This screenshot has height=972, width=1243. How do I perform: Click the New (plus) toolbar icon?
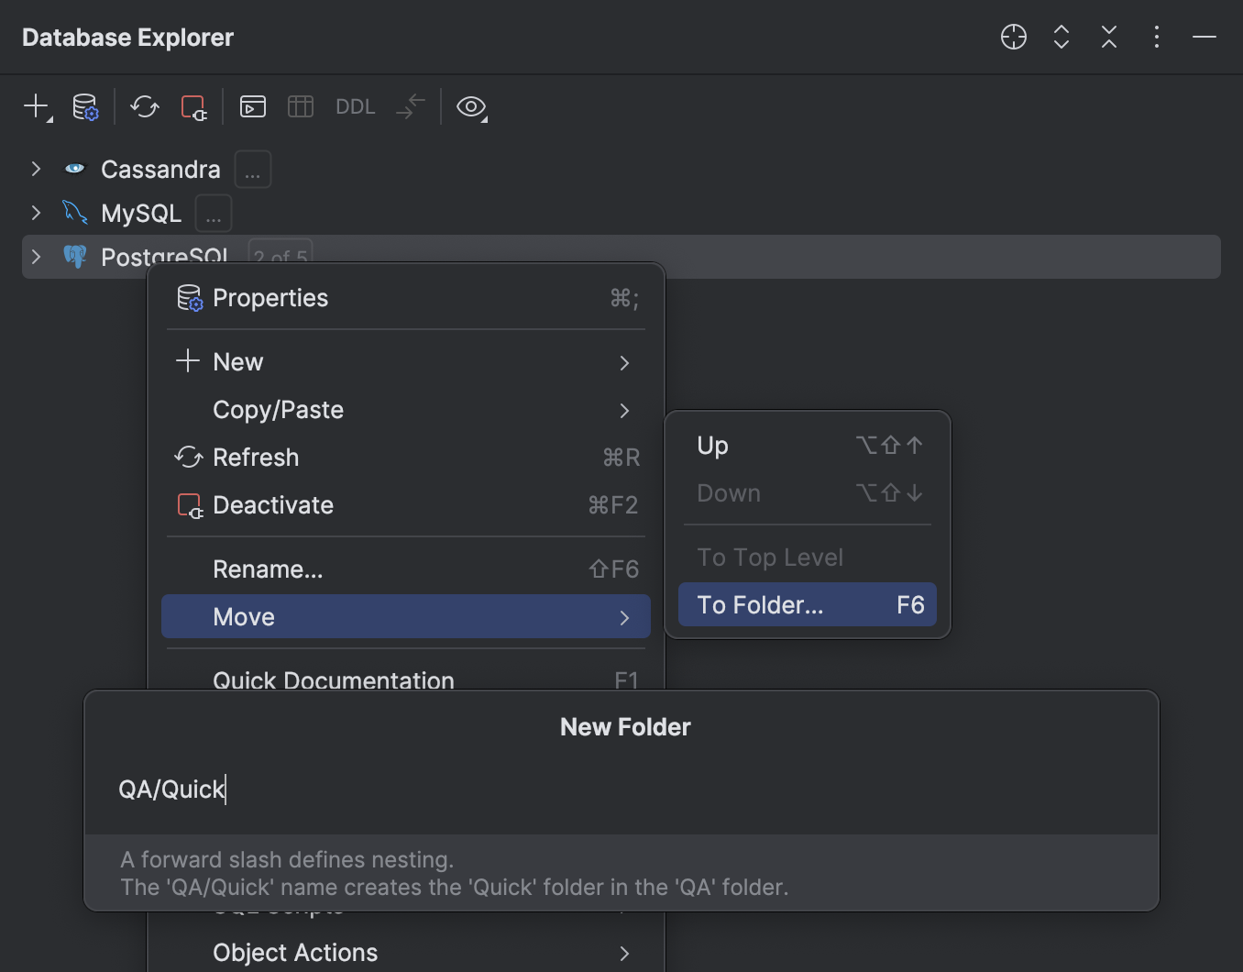37,106
